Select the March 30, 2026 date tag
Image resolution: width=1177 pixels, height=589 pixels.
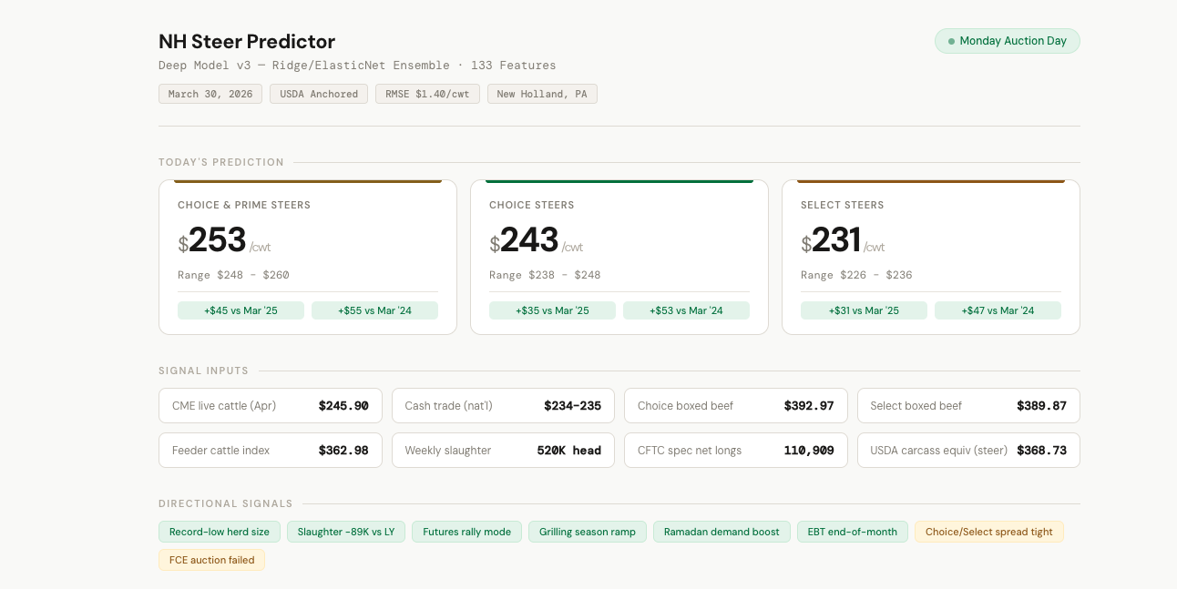[210, 94]
